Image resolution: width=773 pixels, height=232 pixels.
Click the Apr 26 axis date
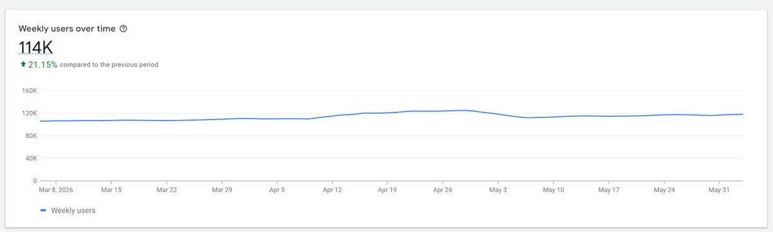click(x=443, y=190)
